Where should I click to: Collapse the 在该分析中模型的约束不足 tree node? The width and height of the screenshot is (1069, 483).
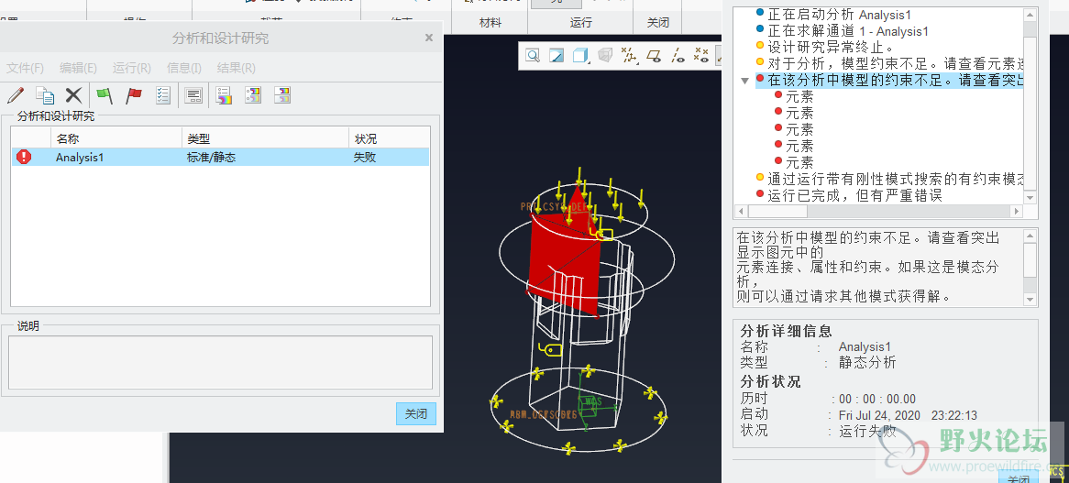click(x=745, y=81)
